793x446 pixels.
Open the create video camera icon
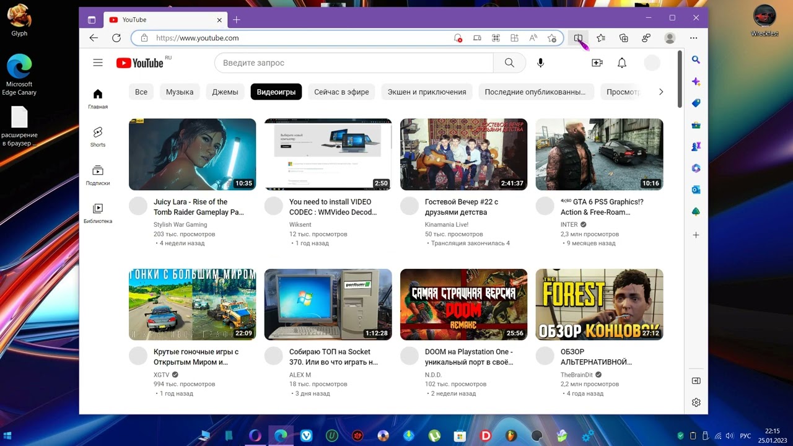click(597, 63)
